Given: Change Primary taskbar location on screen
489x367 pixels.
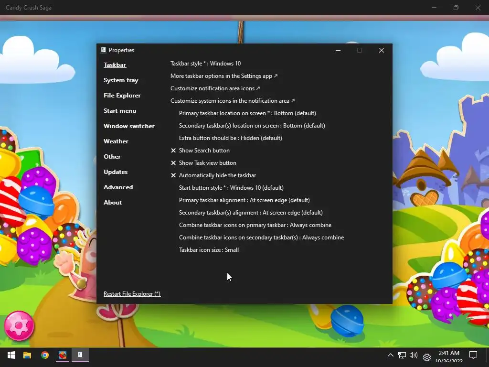Looking at the screenshot, I should click(x=247, y=113).
